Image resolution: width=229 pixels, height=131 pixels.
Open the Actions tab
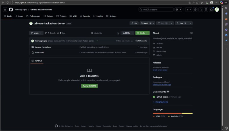pyautogui.click(x=48, y=16)
